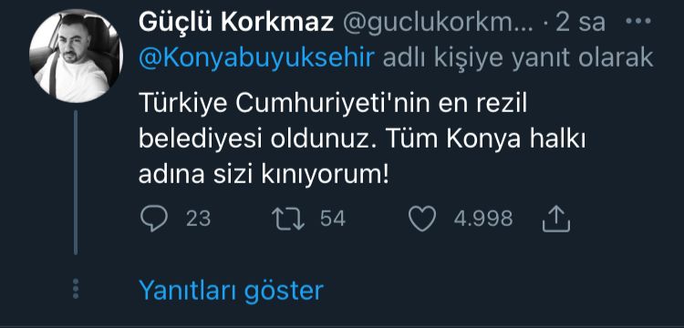Click the 23 reply count
The image size is (684, 328).
point(199,219)
